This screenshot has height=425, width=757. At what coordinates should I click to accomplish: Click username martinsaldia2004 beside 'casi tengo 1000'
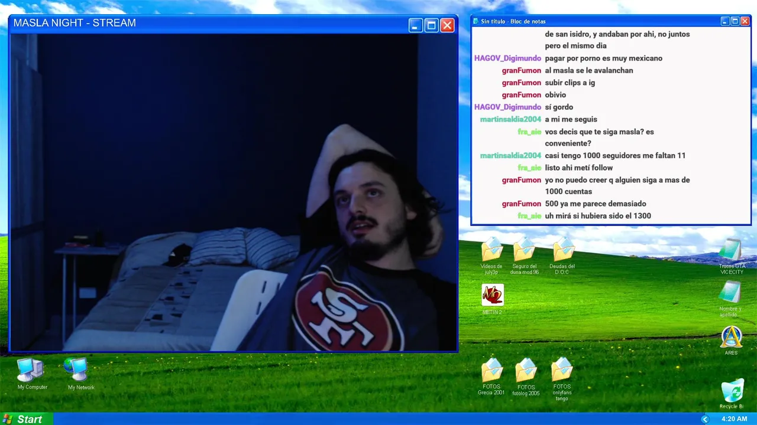click(510, 156)
